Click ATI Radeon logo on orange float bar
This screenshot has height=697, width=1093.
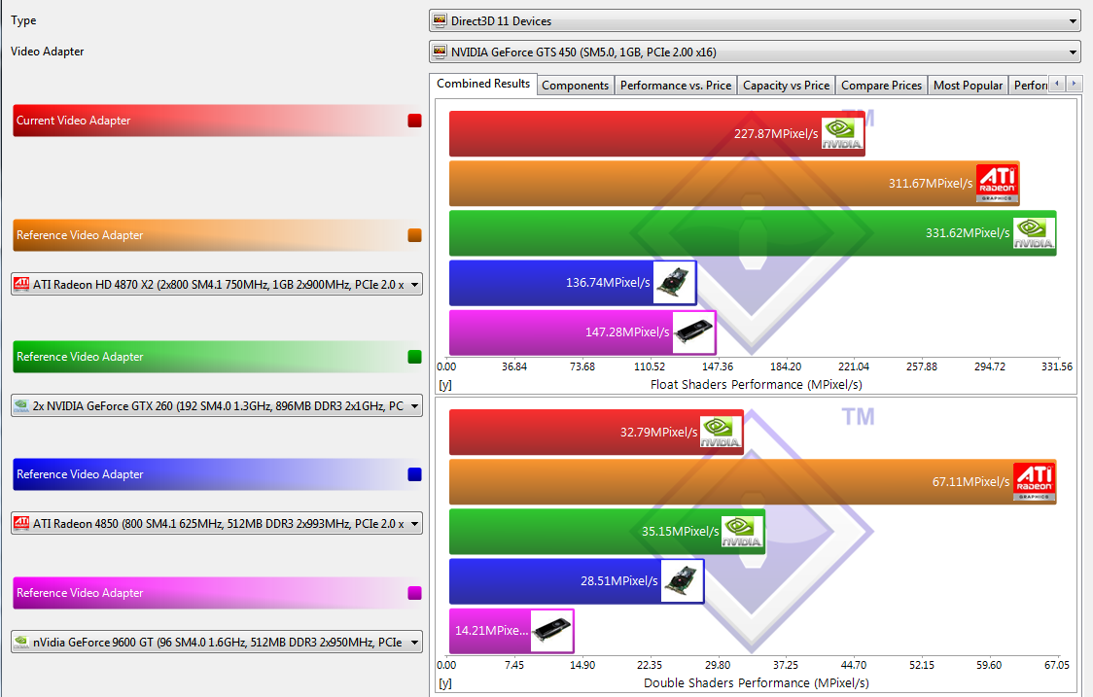click(997, 184)
